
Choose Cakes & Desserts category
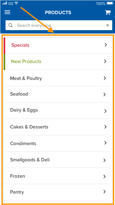click(58, 127)
